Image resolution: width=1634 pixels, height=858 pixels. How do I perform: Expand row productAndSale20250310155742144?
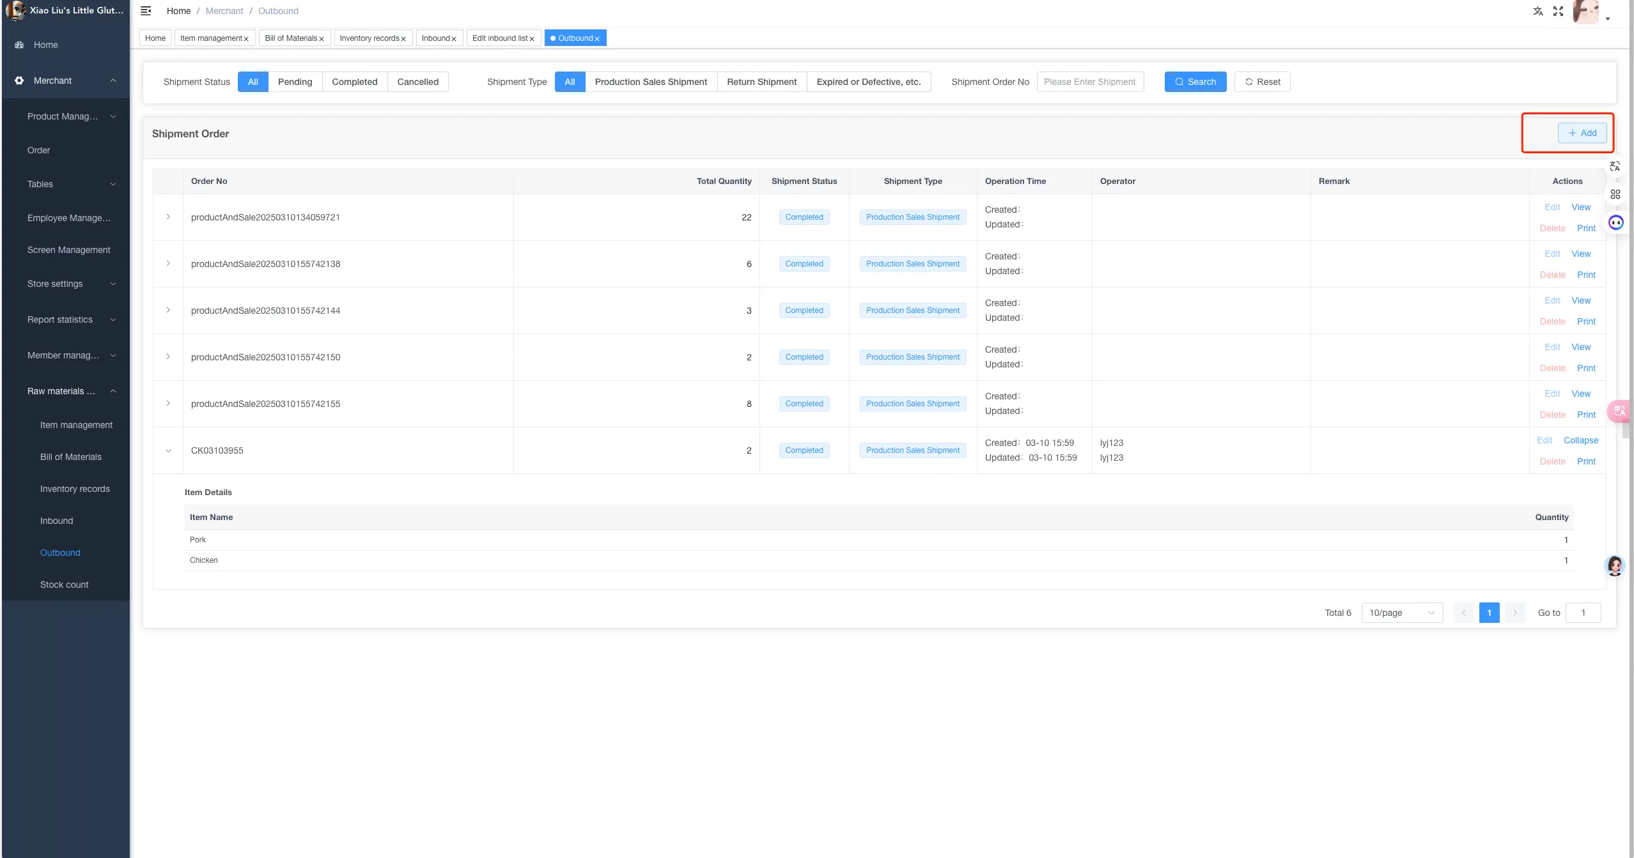(168, 310)
